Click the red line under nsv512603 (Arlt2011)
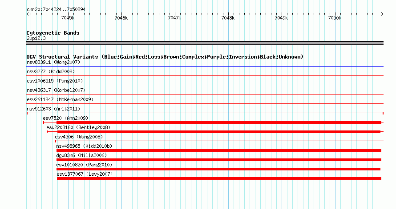This screenshot has width=396, height=209. (205, 113)
